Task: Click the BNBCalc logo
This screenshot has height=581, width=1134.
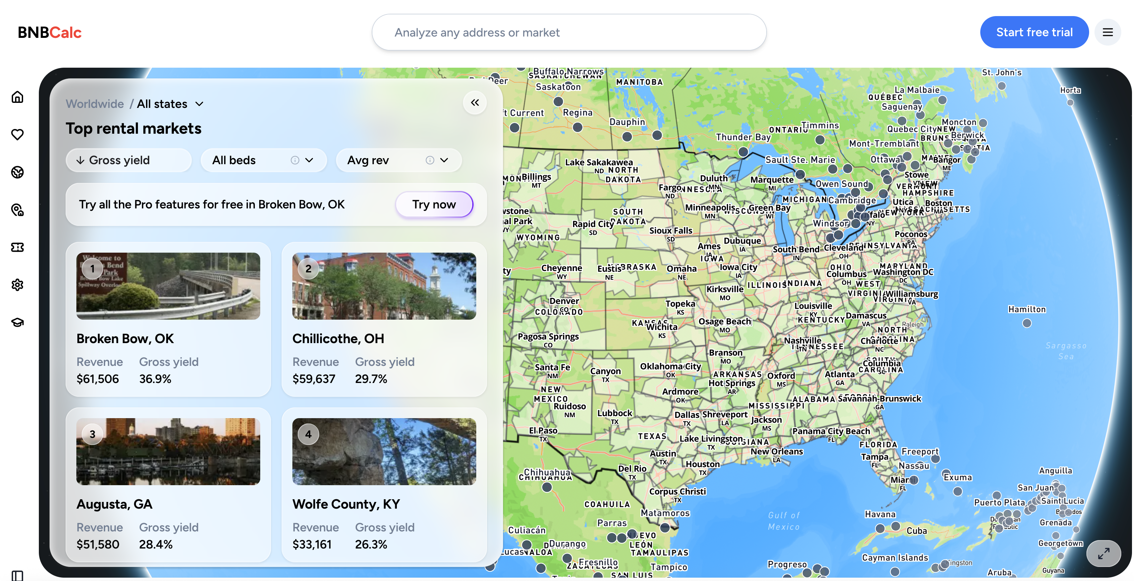Action: pyautogui.click(x=49, y=32)
